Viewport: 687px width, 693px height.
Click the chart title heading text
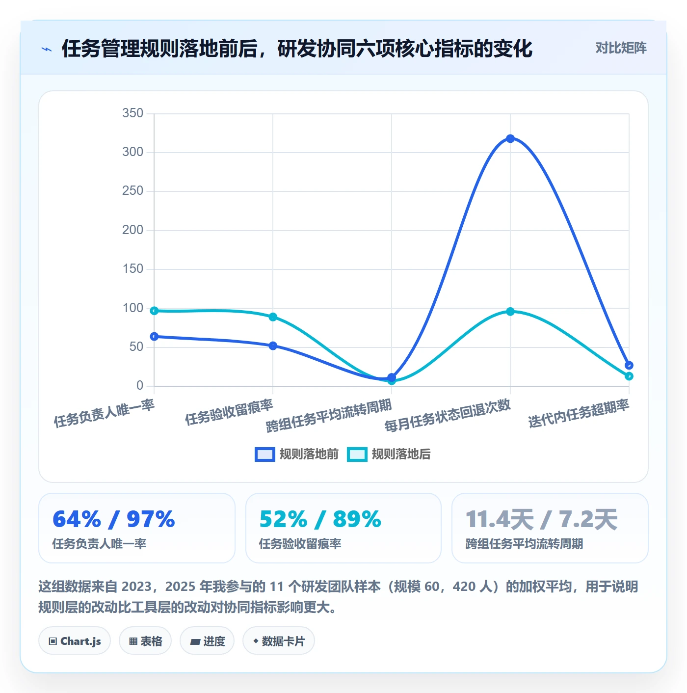297,49
